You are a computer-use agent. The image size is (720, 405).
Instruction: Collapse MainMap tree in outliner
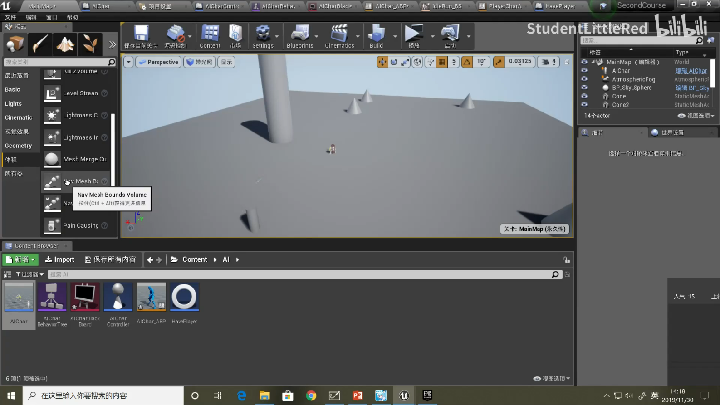[593, 62]
